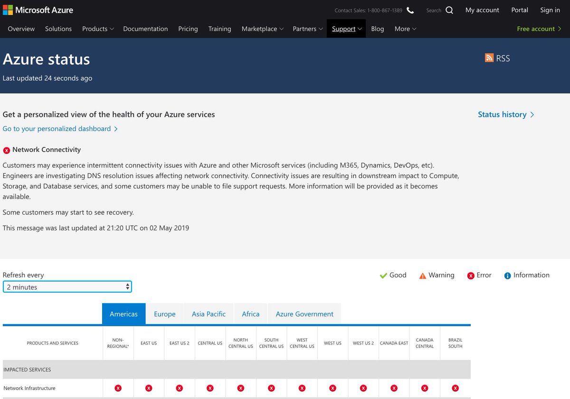Click Network Infrastructure error icon under Brazil South
Screen dimensions: 570x399
(x=455, y=388)
